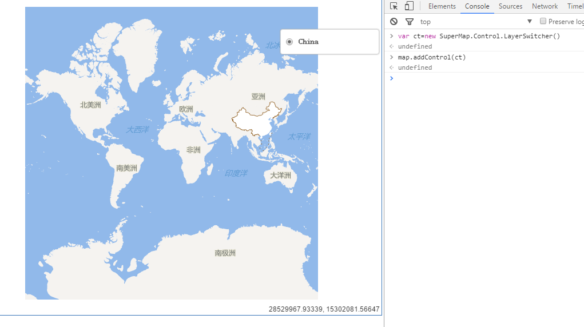Expand the top execution context dropdown
Image resolution: width=584 pixels, height=327 pixels.
[x=529, y=22]
